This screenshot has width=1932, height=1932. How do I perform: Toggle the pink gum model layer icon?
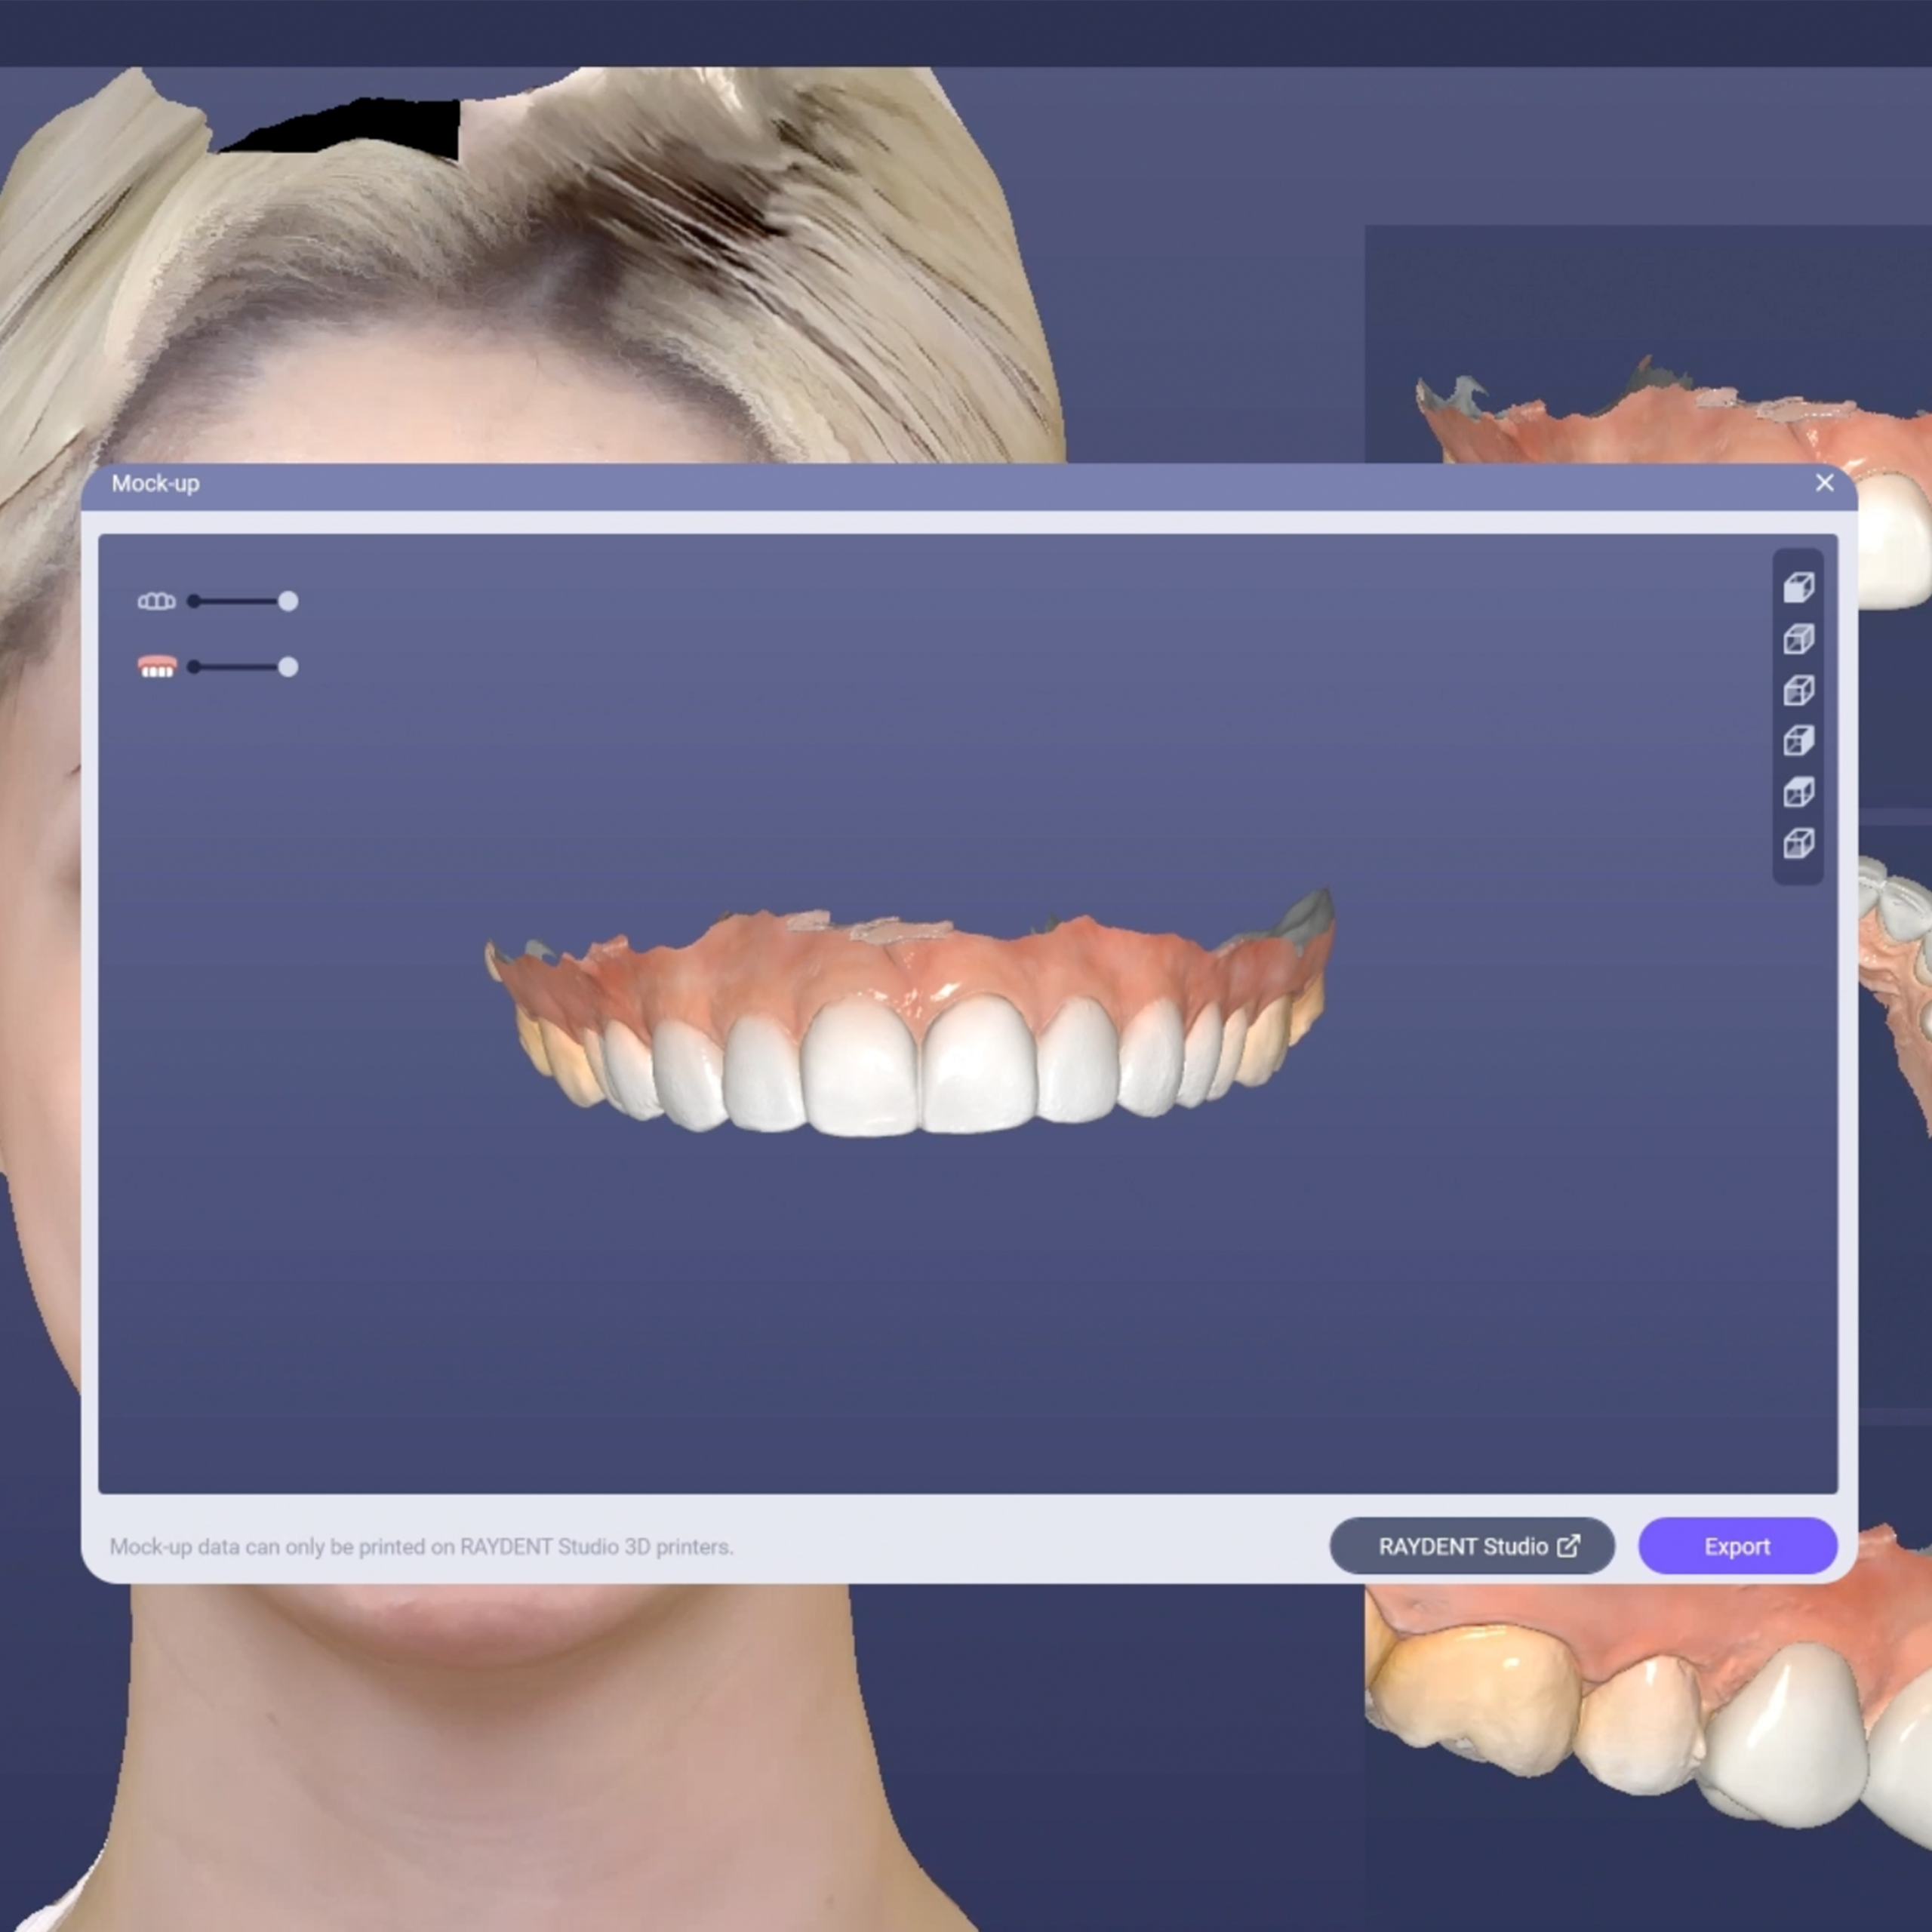[x=156, y=667]
